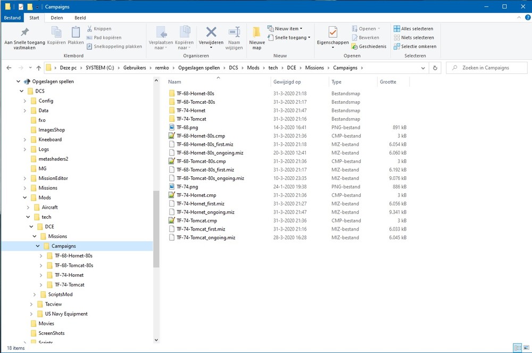This screenshot has width=532, height=353.
Task: Open the quick access toolbar customize arrow
Action: pos(37,7)
